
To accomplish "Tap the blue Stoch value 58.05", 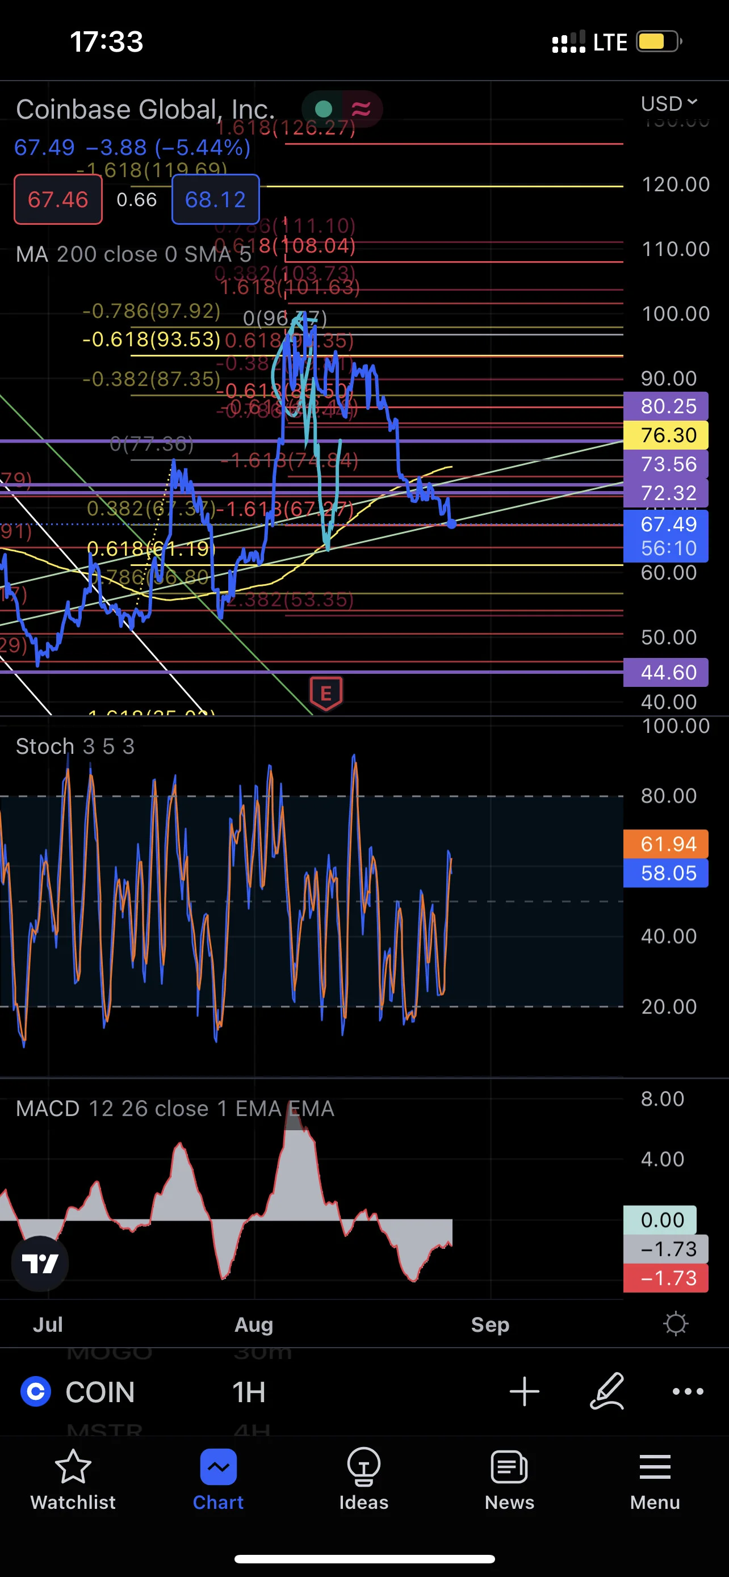I will pyautogui.click(x=665, y=873).
